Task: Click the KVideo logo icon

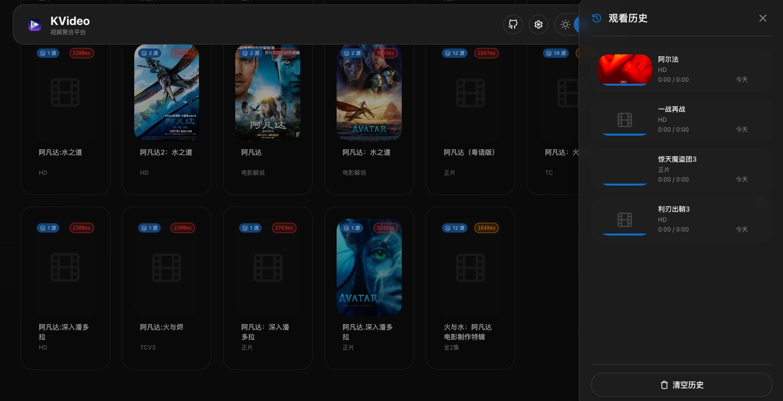Action: pos(35,24)
